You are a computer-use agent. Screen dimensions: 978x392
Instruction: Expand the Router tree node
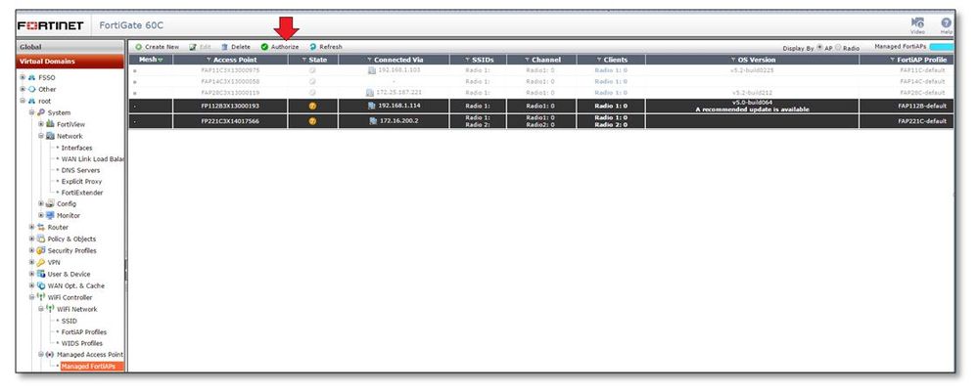click(x=31, y=228)
